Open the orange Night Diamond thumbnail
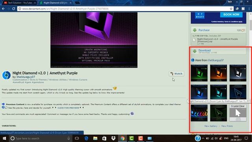This screenshot has height=142, width=252. click(x=219, y=73)
